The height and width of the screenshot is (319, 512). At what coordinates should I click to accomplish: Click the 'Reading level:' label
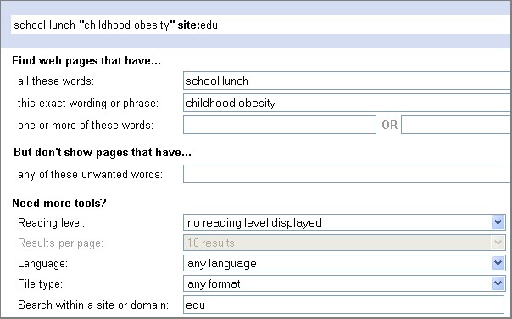tap(51, 223)
